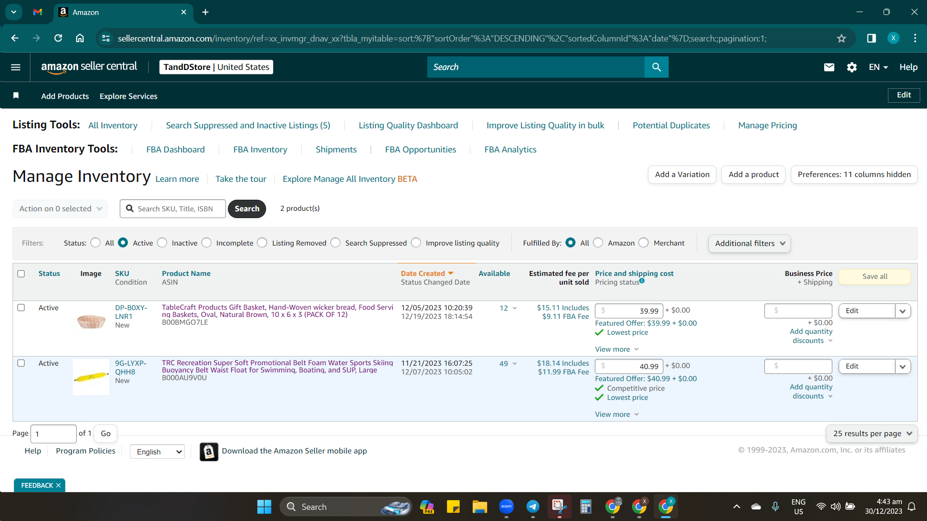Open File Explorer from the taskbar
The image size is (927, 521).
pyautogui.click(x=479, y=507)
